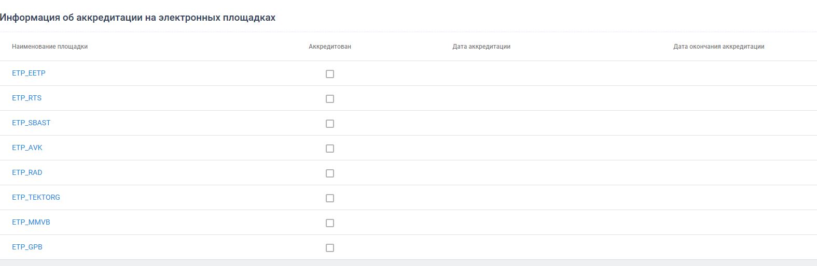Follow the ETP_GPB link
The height and width of the screenshot is (266, 817).
pyautogui.click(x=27, y=247)
